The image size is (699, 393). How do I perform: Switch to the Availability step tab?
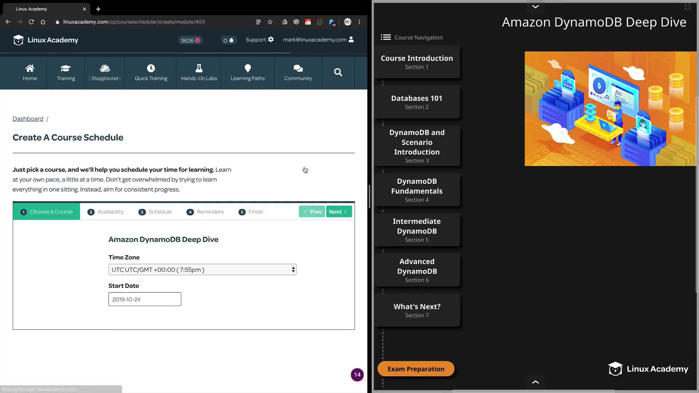[x=106, y=212]
